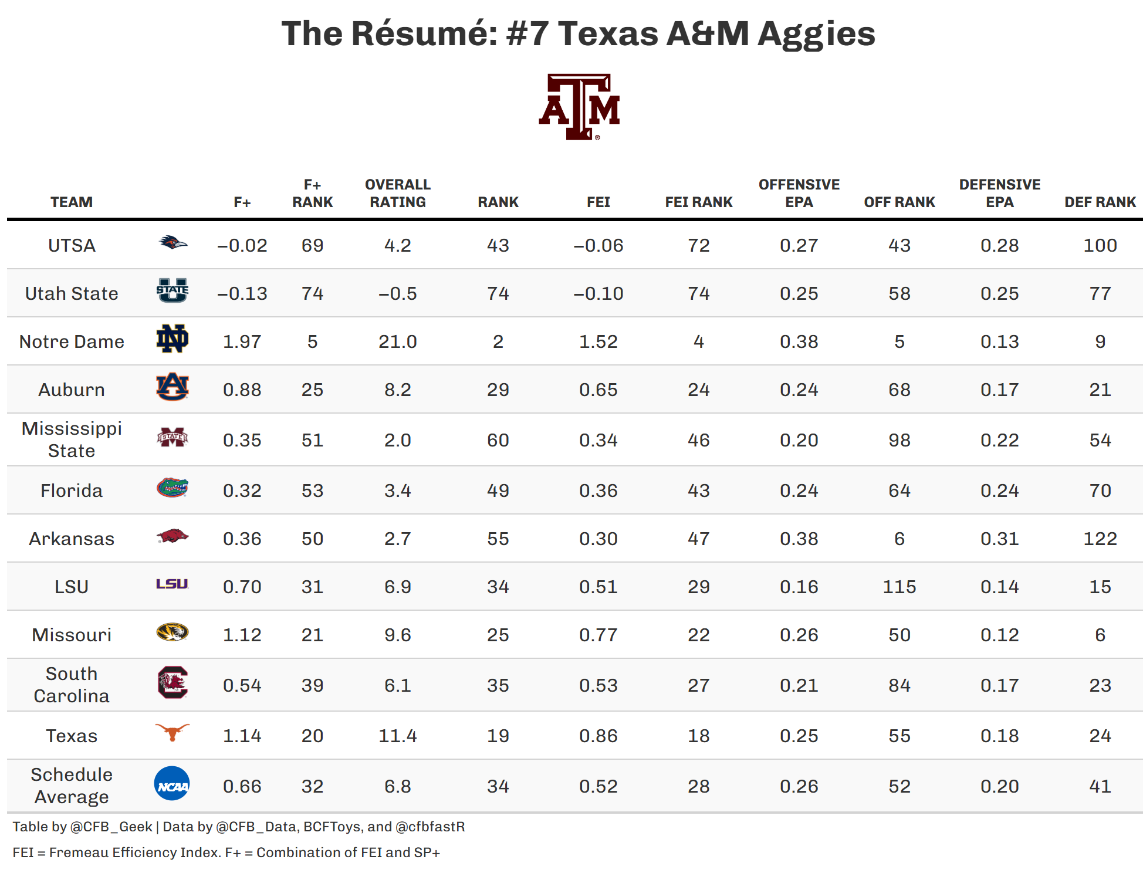This screenshot has height=873, width=1143.
Task: Click the LSU logo
Action: [x=172, y=584]
